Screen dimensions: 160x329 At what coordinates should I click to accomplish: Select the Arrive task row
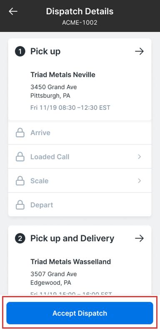pos(80,133)
